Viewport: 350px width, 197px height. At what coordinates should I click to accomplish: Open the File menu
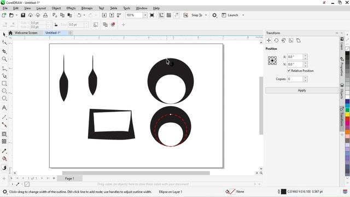(5, 8)
